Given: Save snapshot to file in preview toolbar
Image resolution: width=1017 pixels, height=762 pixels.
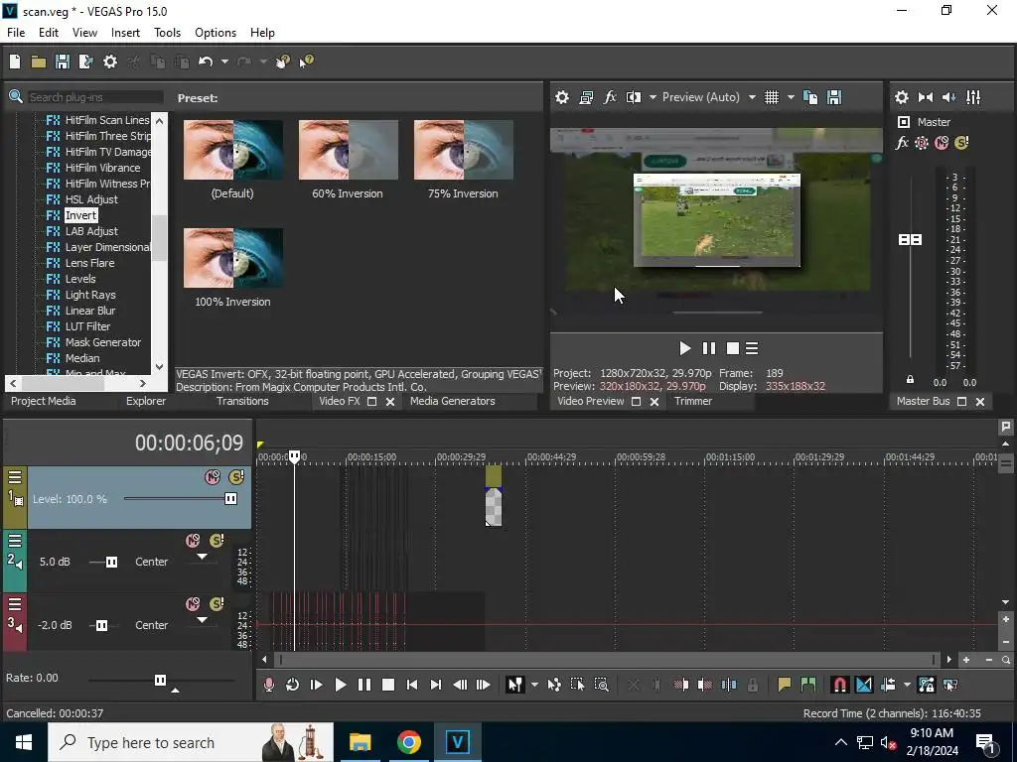Looking at the screenshot, I should [834, 97].
